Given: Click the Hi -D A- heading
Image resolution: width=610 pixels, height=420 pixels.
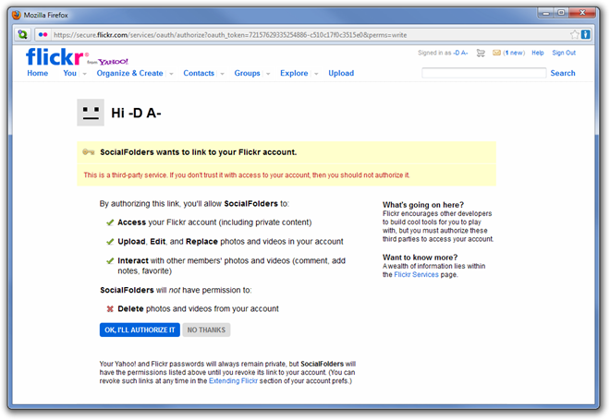Looking at the screenshot, I should point(136,113).
